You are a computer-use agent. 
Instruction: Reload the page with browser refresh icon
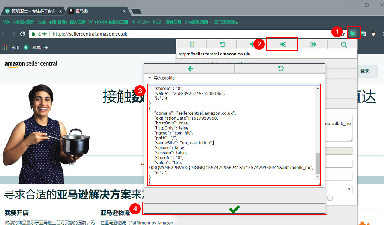(x=22, y=34)
